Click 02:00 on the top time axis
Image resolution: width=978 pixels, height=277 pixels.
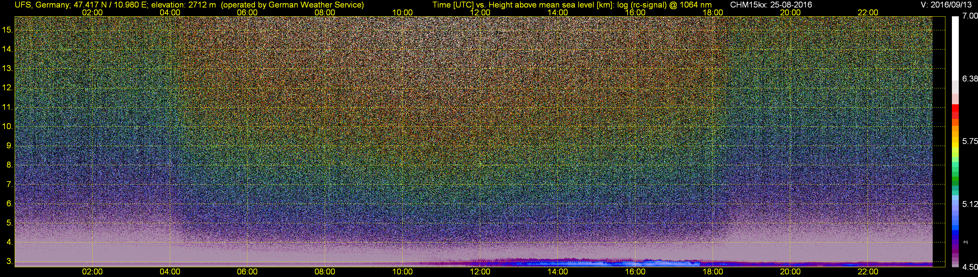92,12
